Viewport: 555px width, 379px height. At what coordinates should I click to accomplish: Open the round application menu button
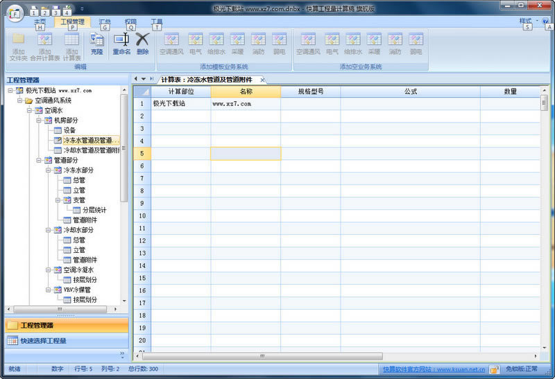15,12
